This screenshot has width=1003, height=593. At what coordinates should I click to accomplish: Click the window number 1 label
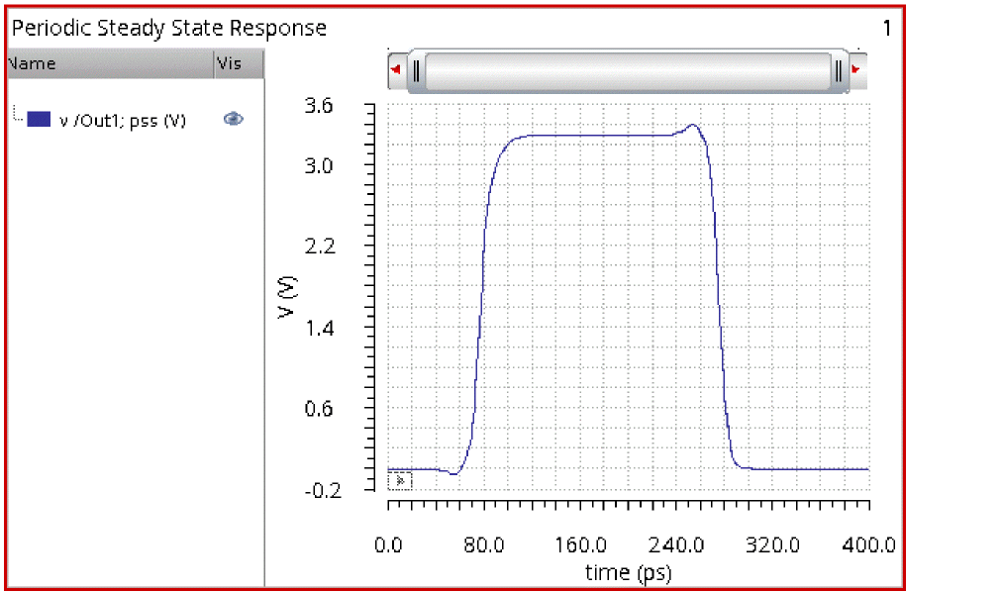pyautogui.click(x=886, y=28)
